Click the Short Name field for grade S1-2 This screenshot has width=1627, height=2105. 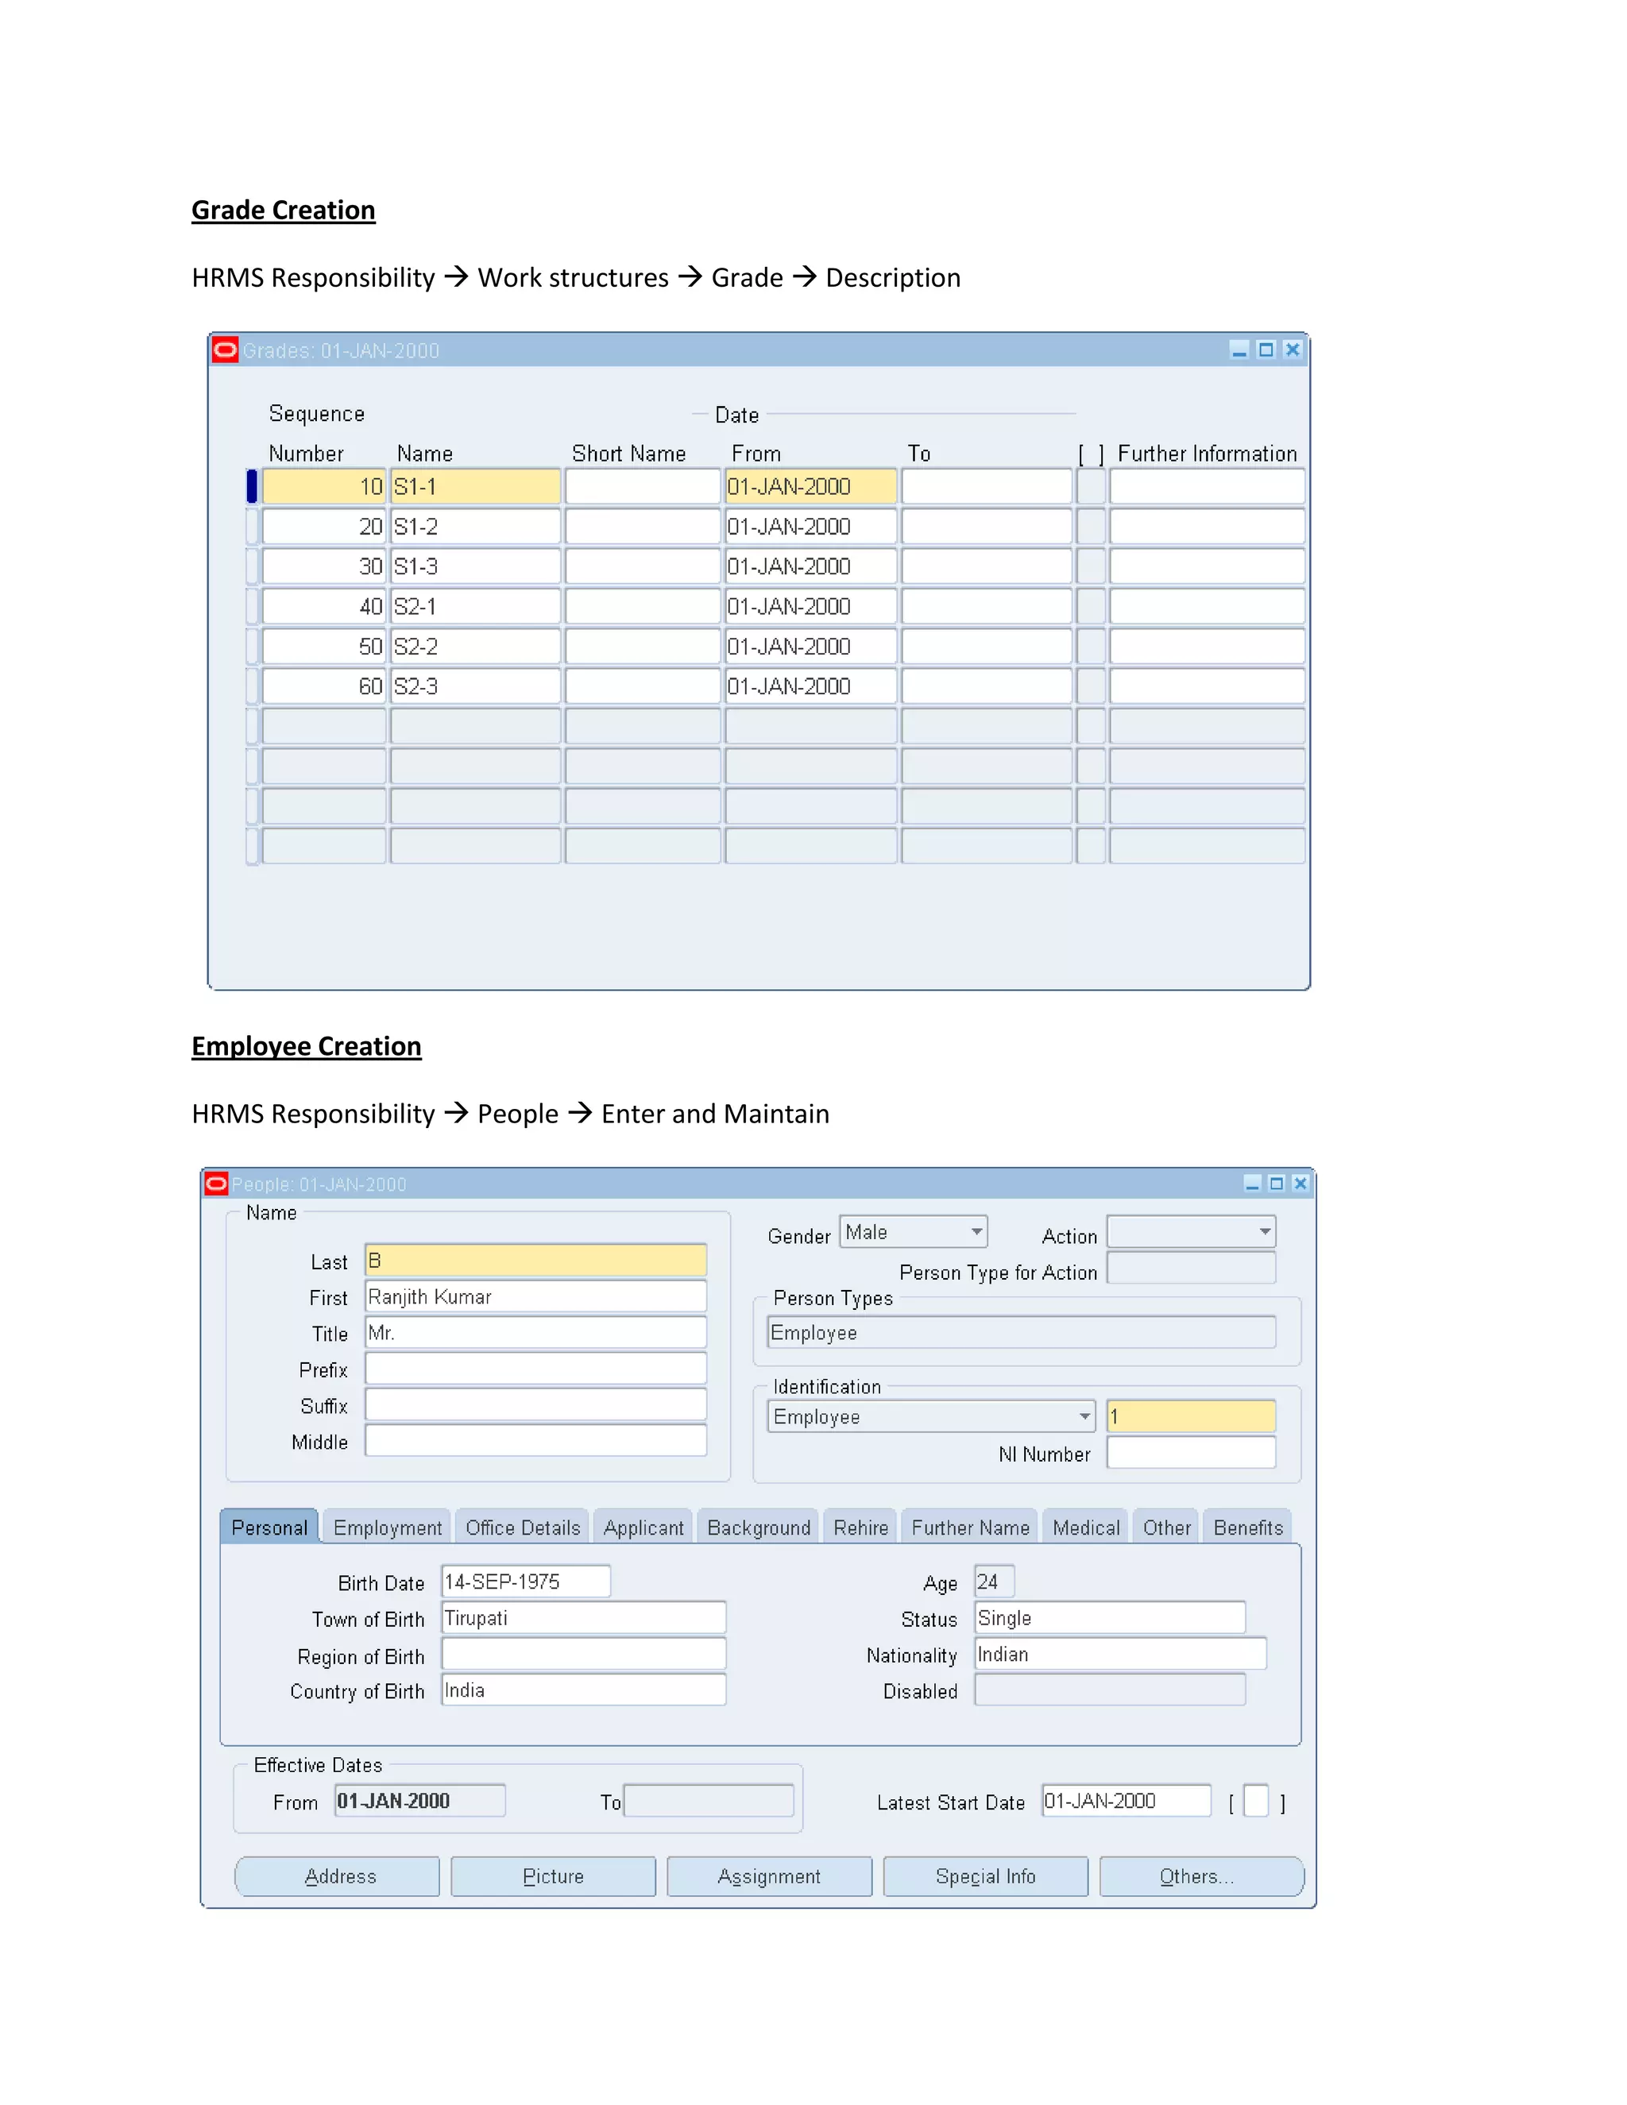[x=643, y=526]
